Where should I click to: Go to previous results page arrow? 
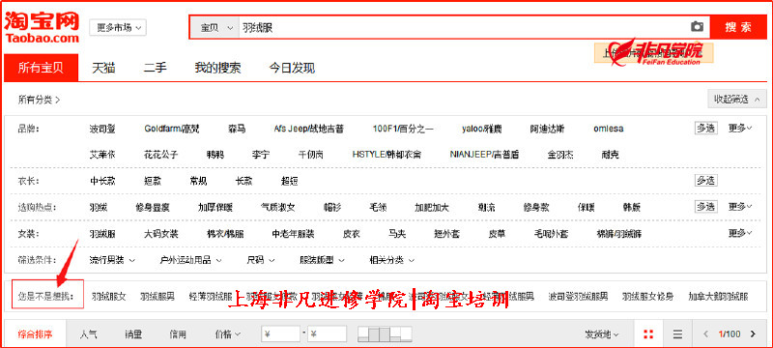(x=706, y=334)
